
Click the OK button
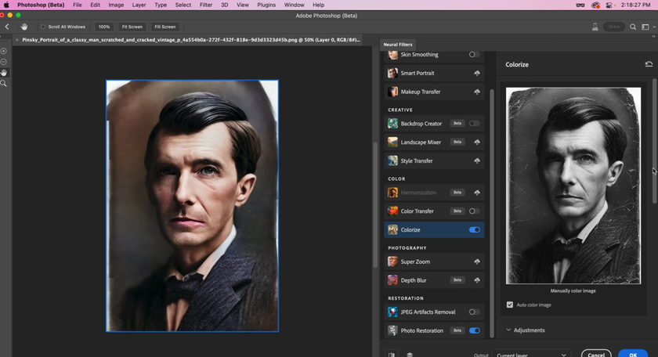click(633, 354)
